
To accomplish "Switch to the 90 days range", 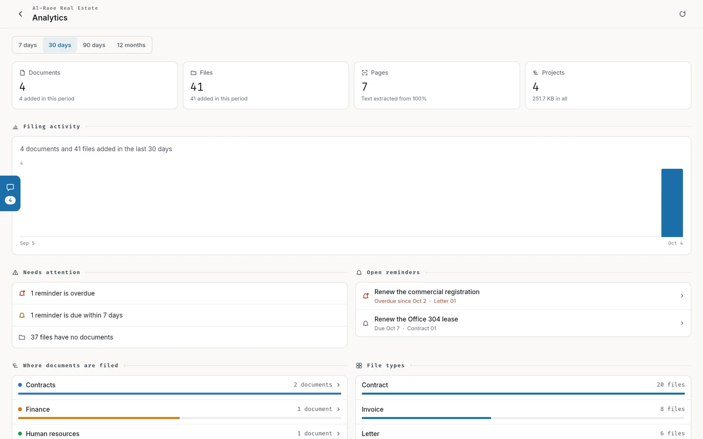I will (94, 45).
